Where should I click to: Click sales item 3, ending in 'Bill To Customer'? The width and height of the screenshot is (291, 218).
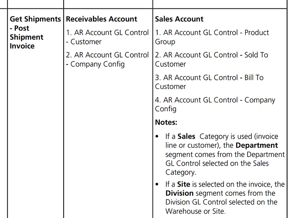point(209,82)
